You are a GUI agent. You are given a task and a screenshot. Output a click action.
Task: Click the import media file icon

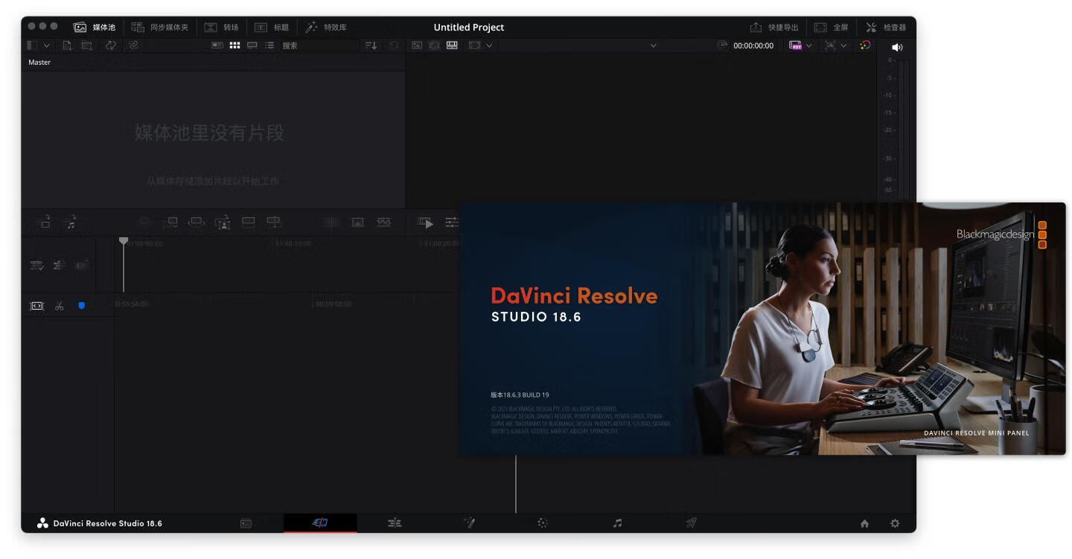coord(67,45)
